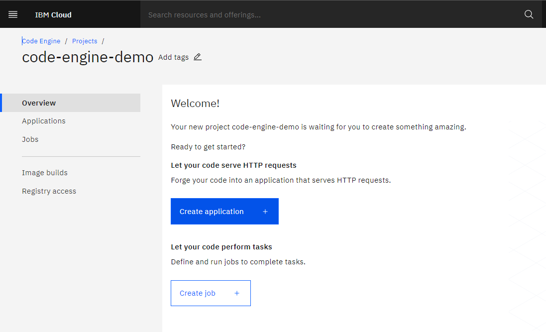Select the Overview sidebar item
546x332 pixels.
pos(71,103)
